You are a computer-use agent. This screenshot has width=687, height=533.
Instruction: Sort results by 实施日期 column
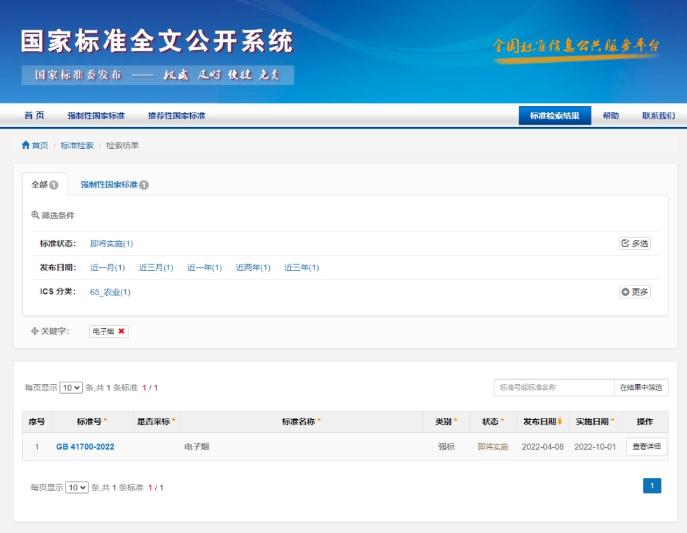pyautogui.click(x=613, y=420)
